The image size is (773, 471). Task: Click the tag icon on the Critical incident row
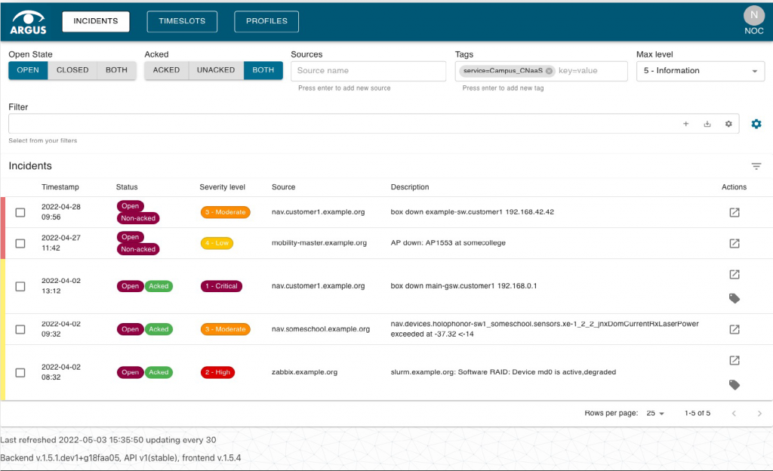tap(734, 299)
